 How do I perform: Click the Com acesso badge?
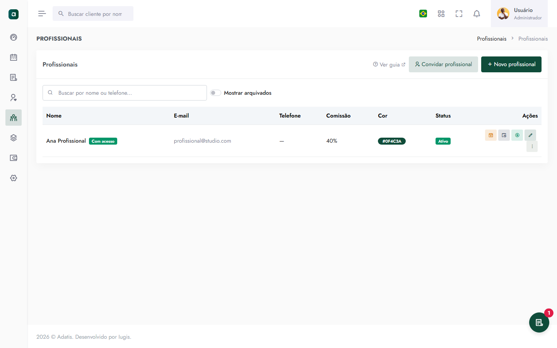pos(103,141)
